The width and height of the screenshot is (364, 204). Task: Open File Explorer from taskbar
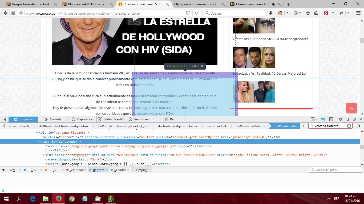click(x=46, y=198)
